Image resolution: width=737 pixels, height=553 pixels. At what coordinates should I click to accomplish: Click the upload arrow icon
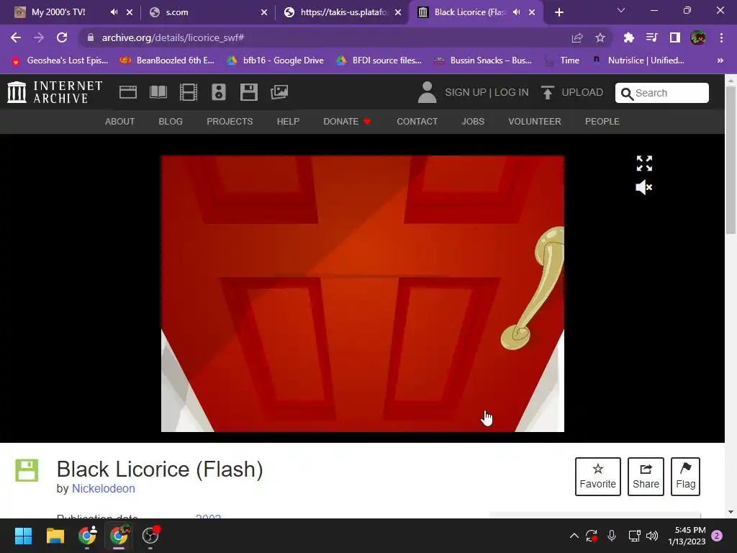coord(547,92)
